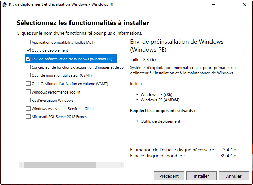The height and width of the screenshot is (185, 253).
Task: Enable Windows Assessment Services - Client checkbox
Action: pos(28,109)
